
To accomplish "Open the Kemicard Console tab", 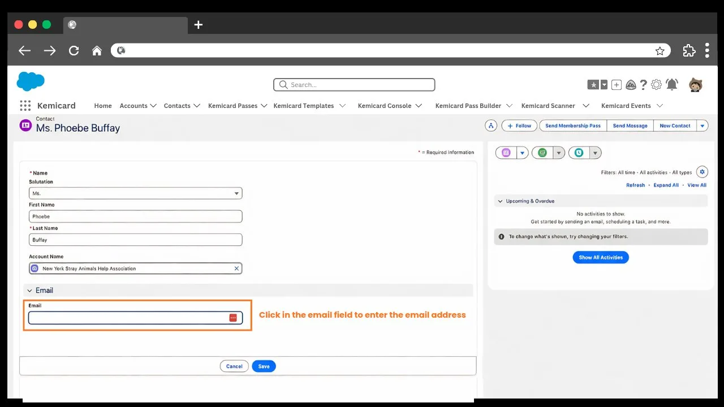I will point(385,106).
